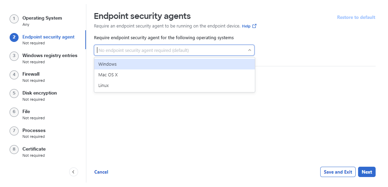Click the Cancel link
This screenshot has height=187, width=388.
(x=101, y=172)
